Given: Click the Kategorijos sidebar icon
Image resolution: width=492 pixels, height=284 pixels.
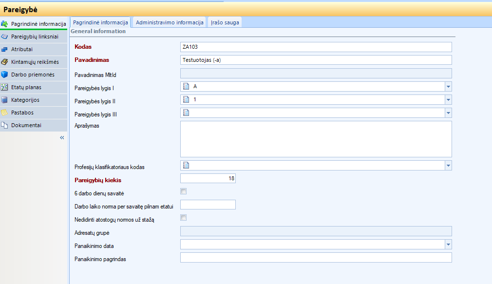Looking at the screenshot, I should tap(5, 100).
